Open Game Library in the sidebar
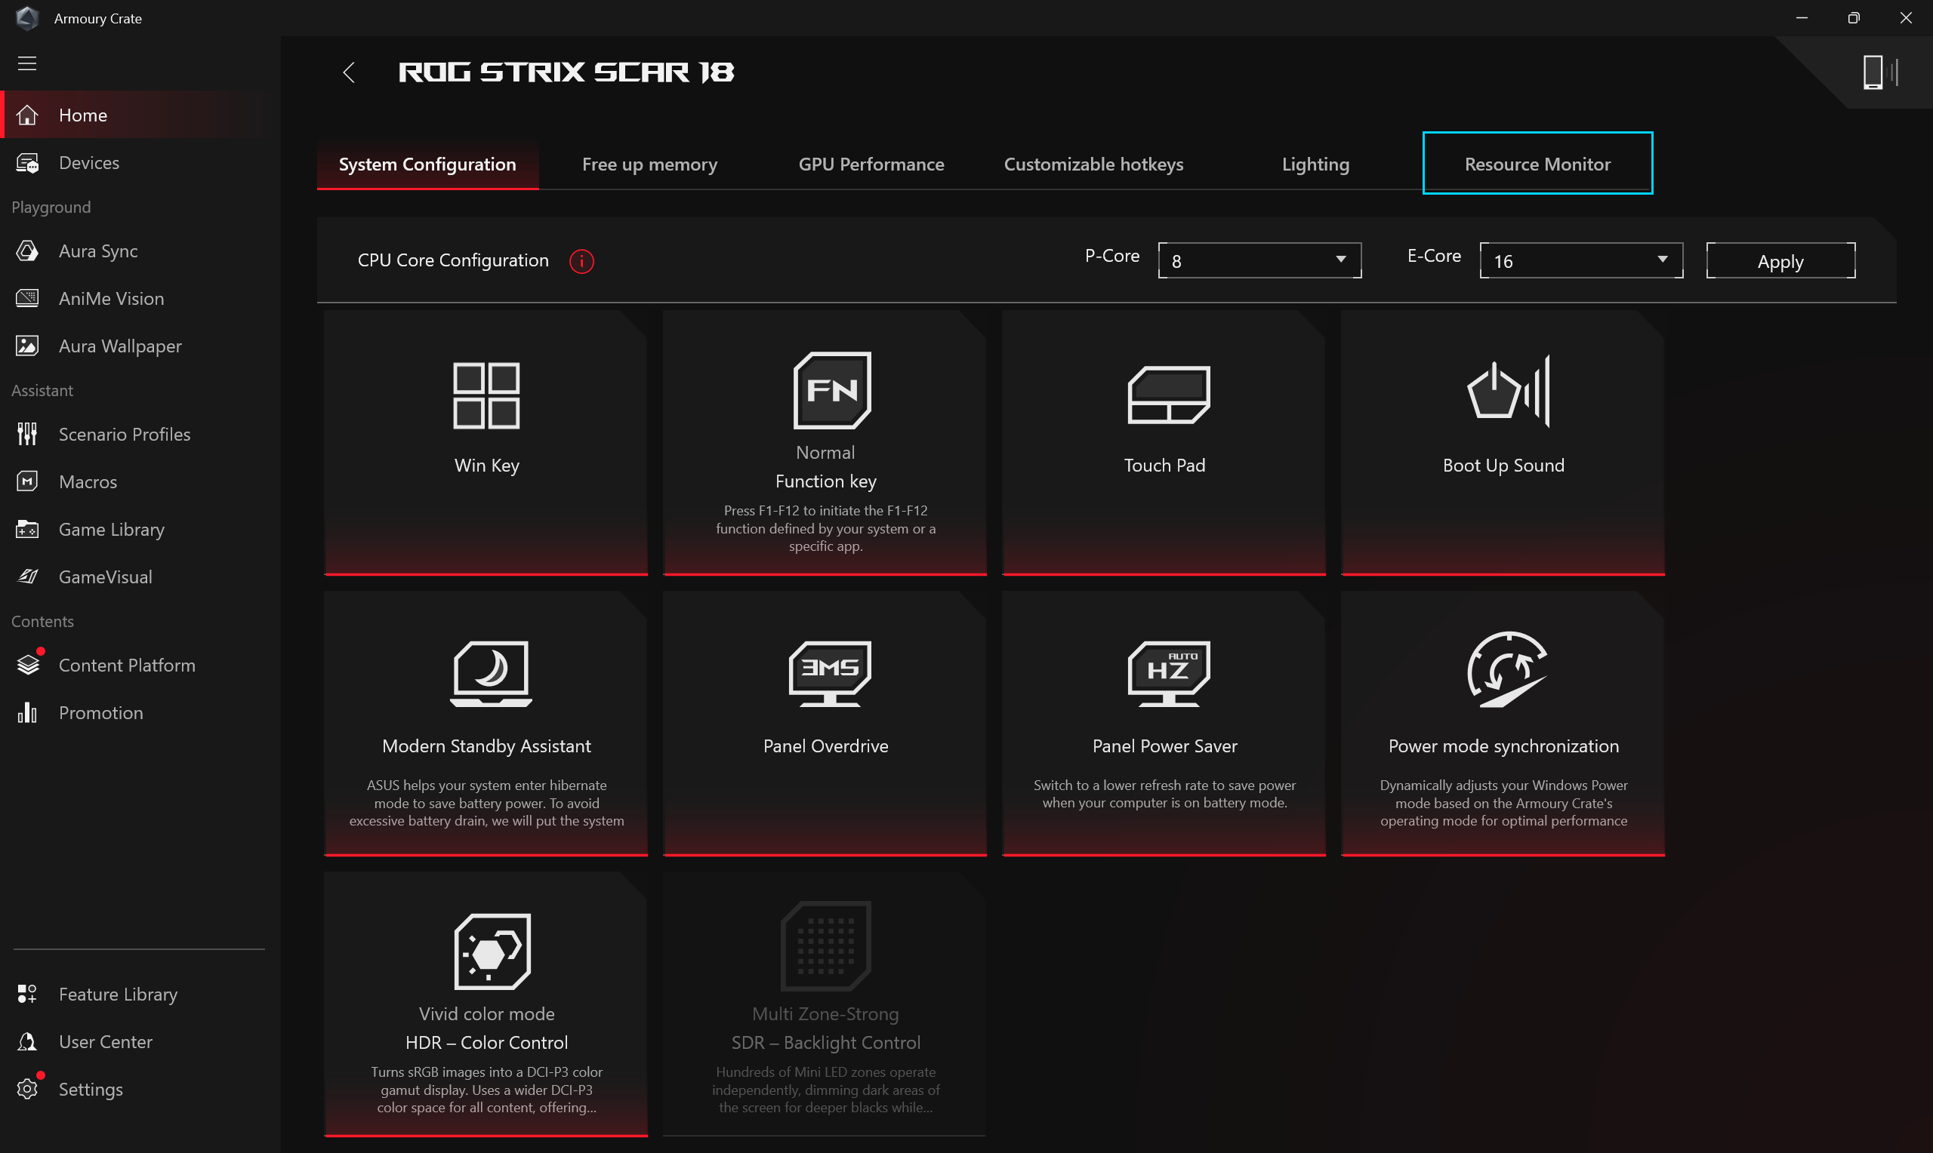This screenshot has height=1153, width=1933. click(140, 529)
